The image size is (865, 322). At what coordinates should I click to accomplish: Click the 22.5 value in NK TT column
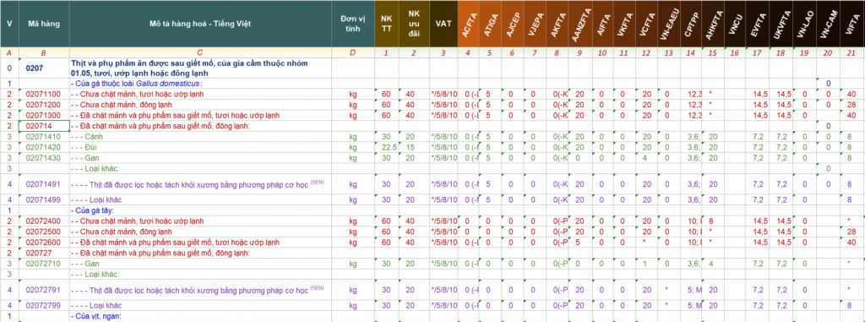tap(388, 147)
